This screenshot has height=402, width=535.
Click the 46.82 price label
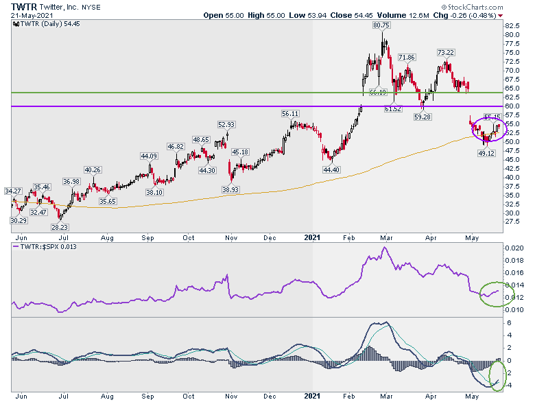[x=176, y=146]
